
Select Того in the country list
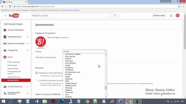[x=67, y=94]
